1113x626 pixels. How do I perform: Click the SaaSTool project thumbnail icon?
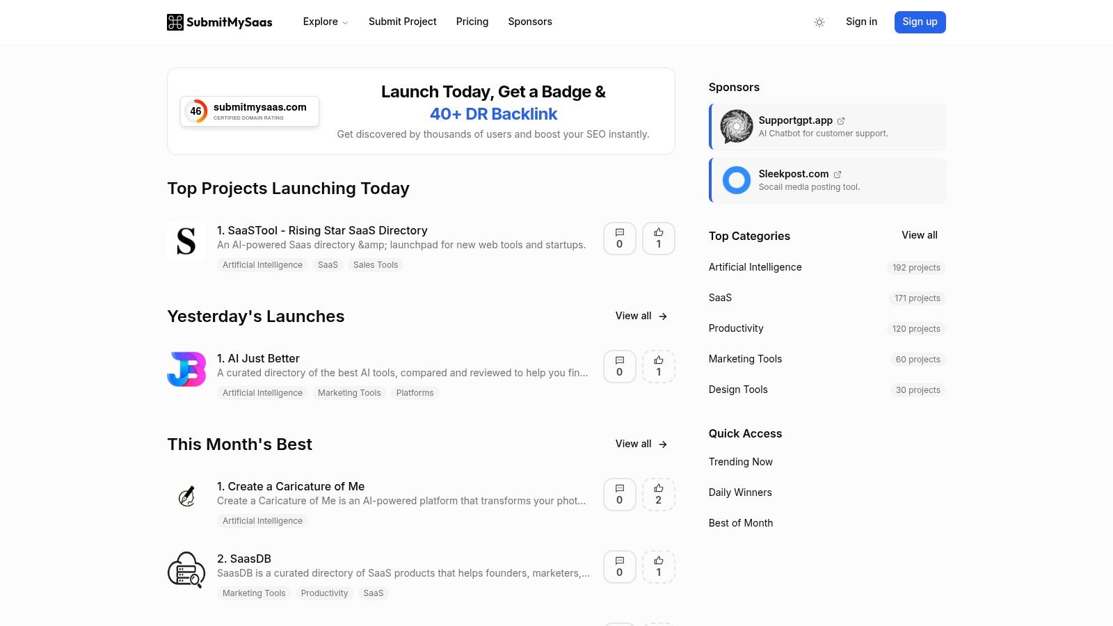pos(186,241)
